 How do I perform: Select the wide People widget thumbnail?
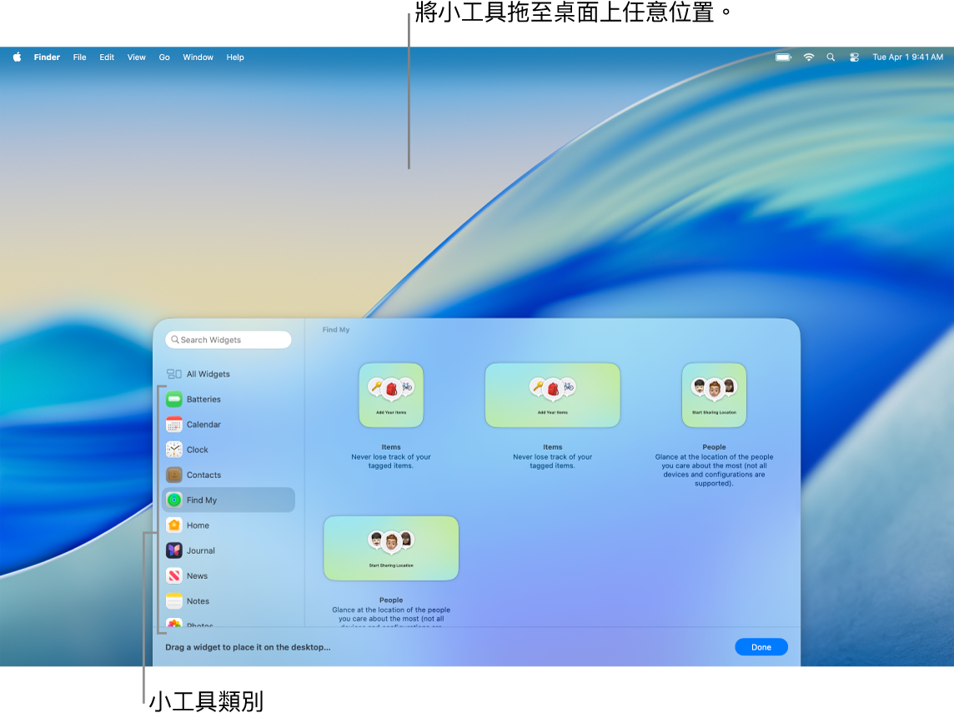[x=391, y=548]
